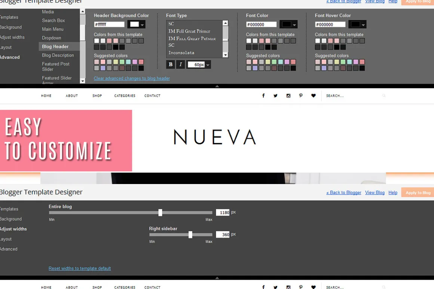The width and height of the screenshot is (434, 289).
Task: Click Font Hover Color hex input
Action: [x=330, y=24]
